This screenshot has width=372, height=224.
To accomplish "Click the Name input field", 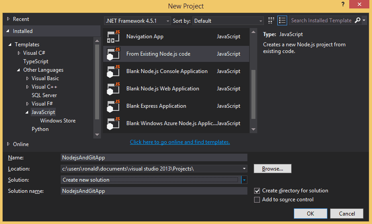I will (x=154, y=157).
